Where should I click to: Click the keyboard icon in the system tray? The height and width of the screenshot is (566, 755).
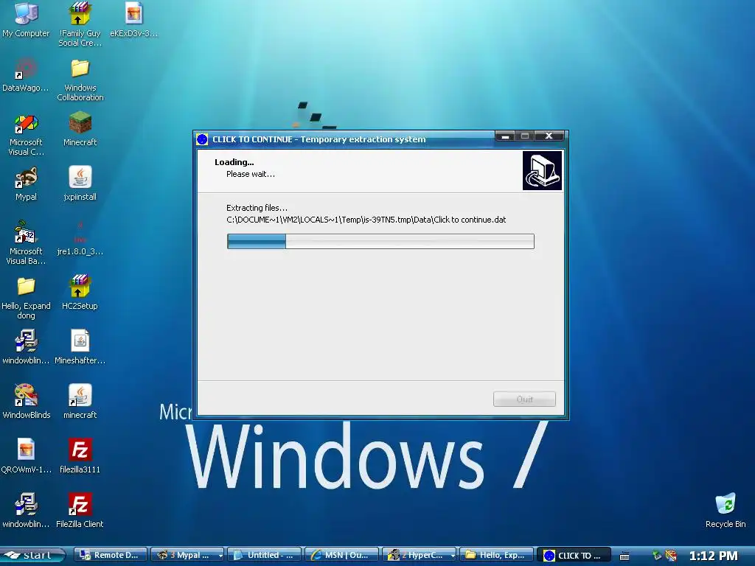pos(624,556)
